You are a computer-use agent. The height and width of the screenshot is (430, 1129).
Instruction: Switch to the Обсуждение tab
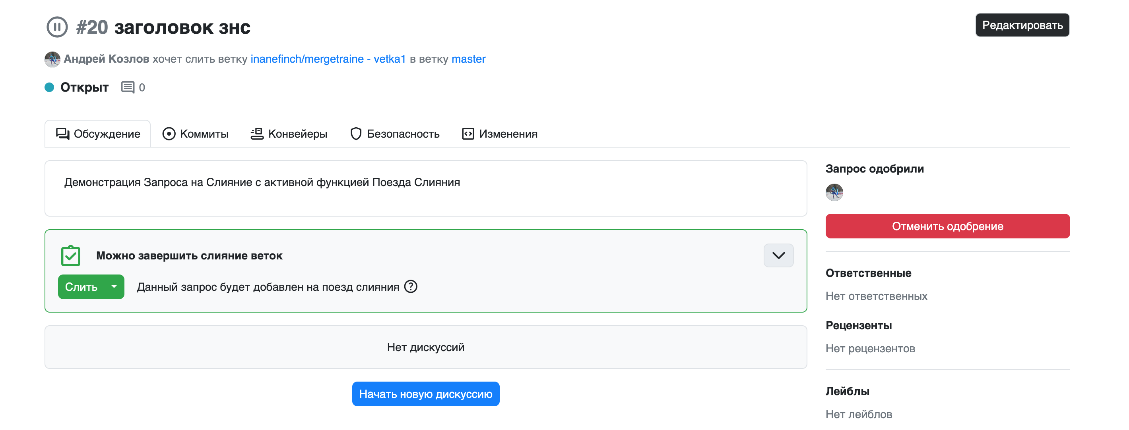pyautogui.click(x=98, y=134)
